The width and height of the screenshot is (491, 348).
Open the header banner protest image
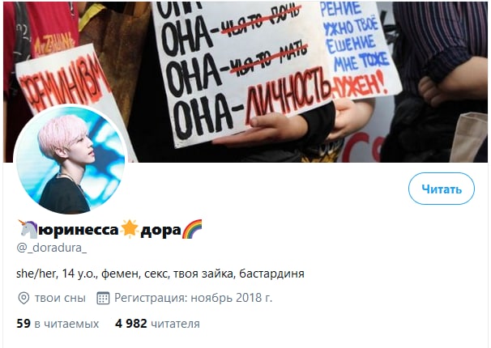(245, 82)
